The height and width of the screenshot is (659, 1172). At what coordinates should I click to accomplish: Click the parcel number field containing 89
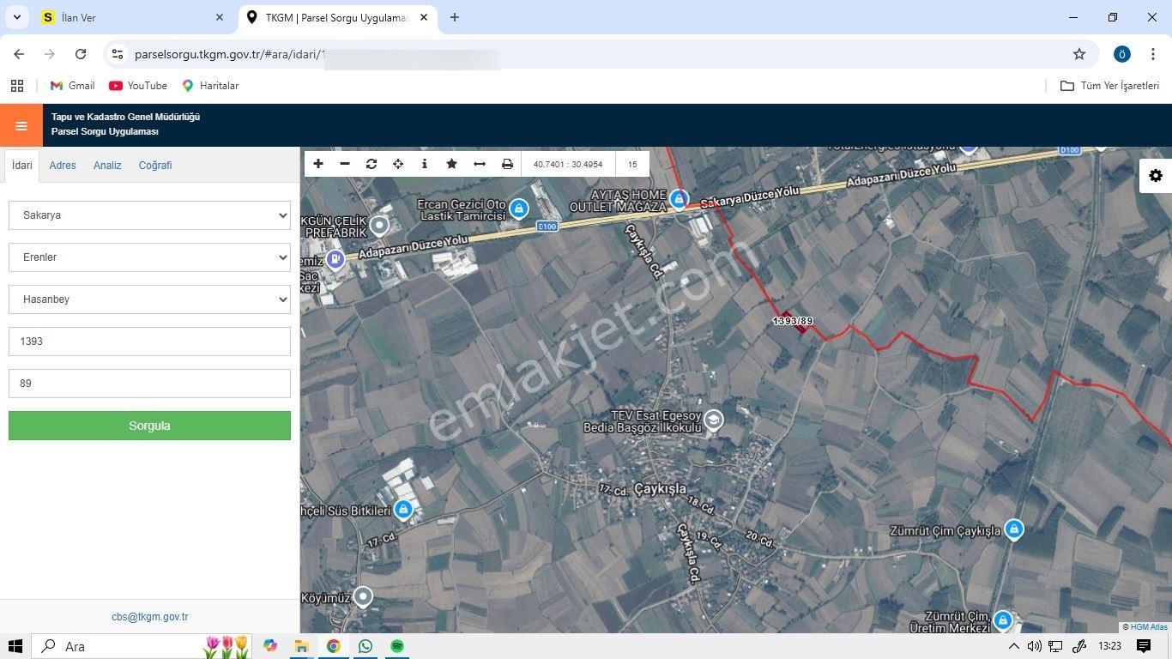tap(149, 384)
